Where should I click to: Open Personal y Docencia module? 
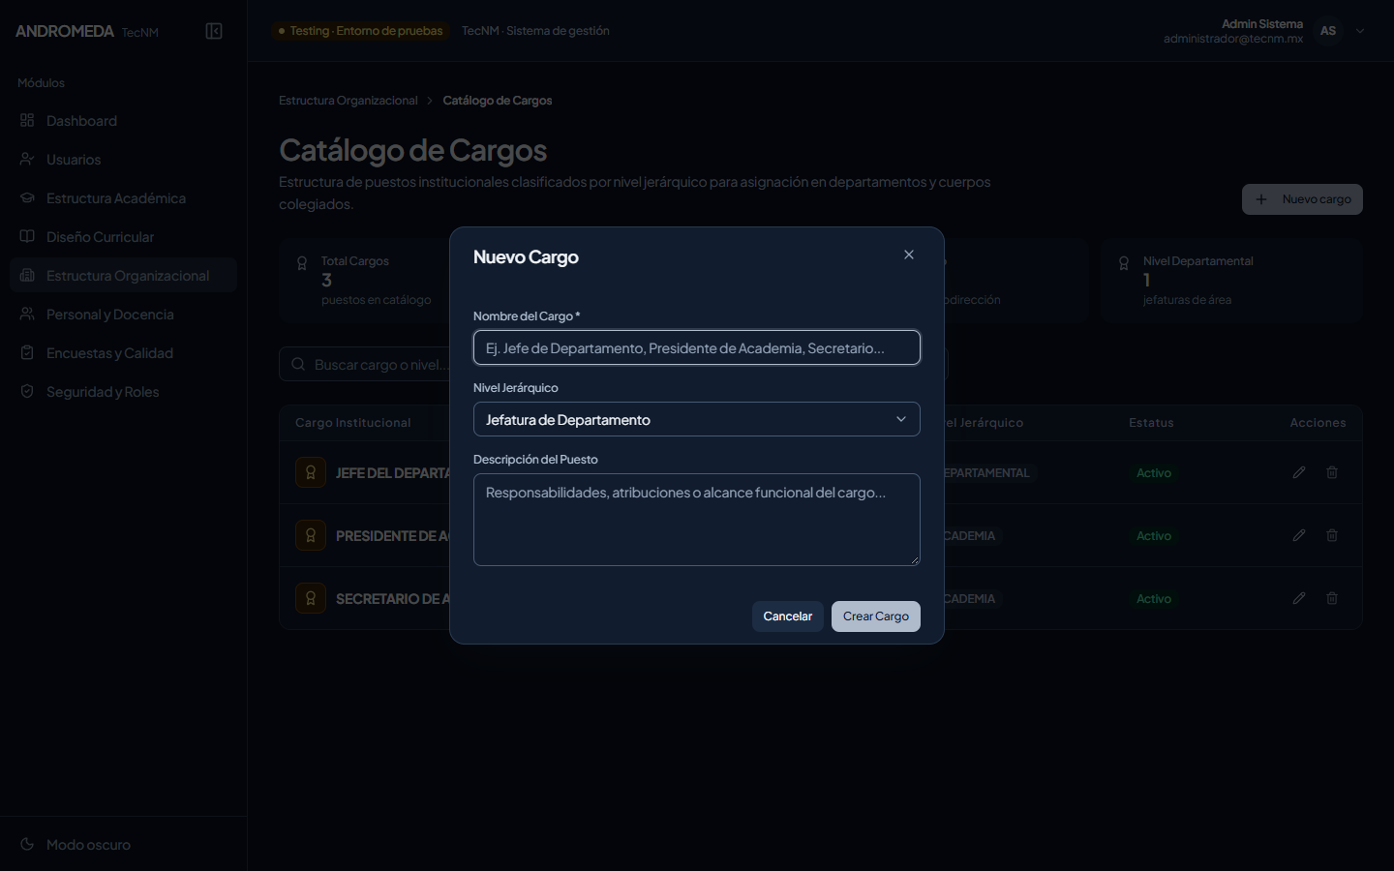pyautogui.click(x=123, y=314)
